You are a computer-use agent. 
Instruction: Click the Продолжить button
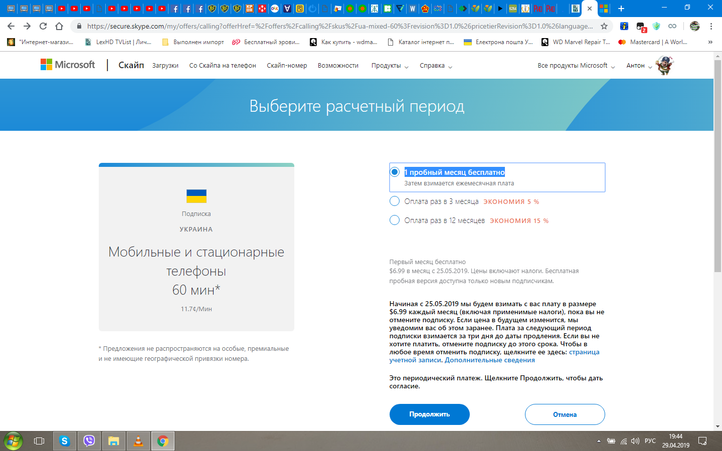coord(430,414)
